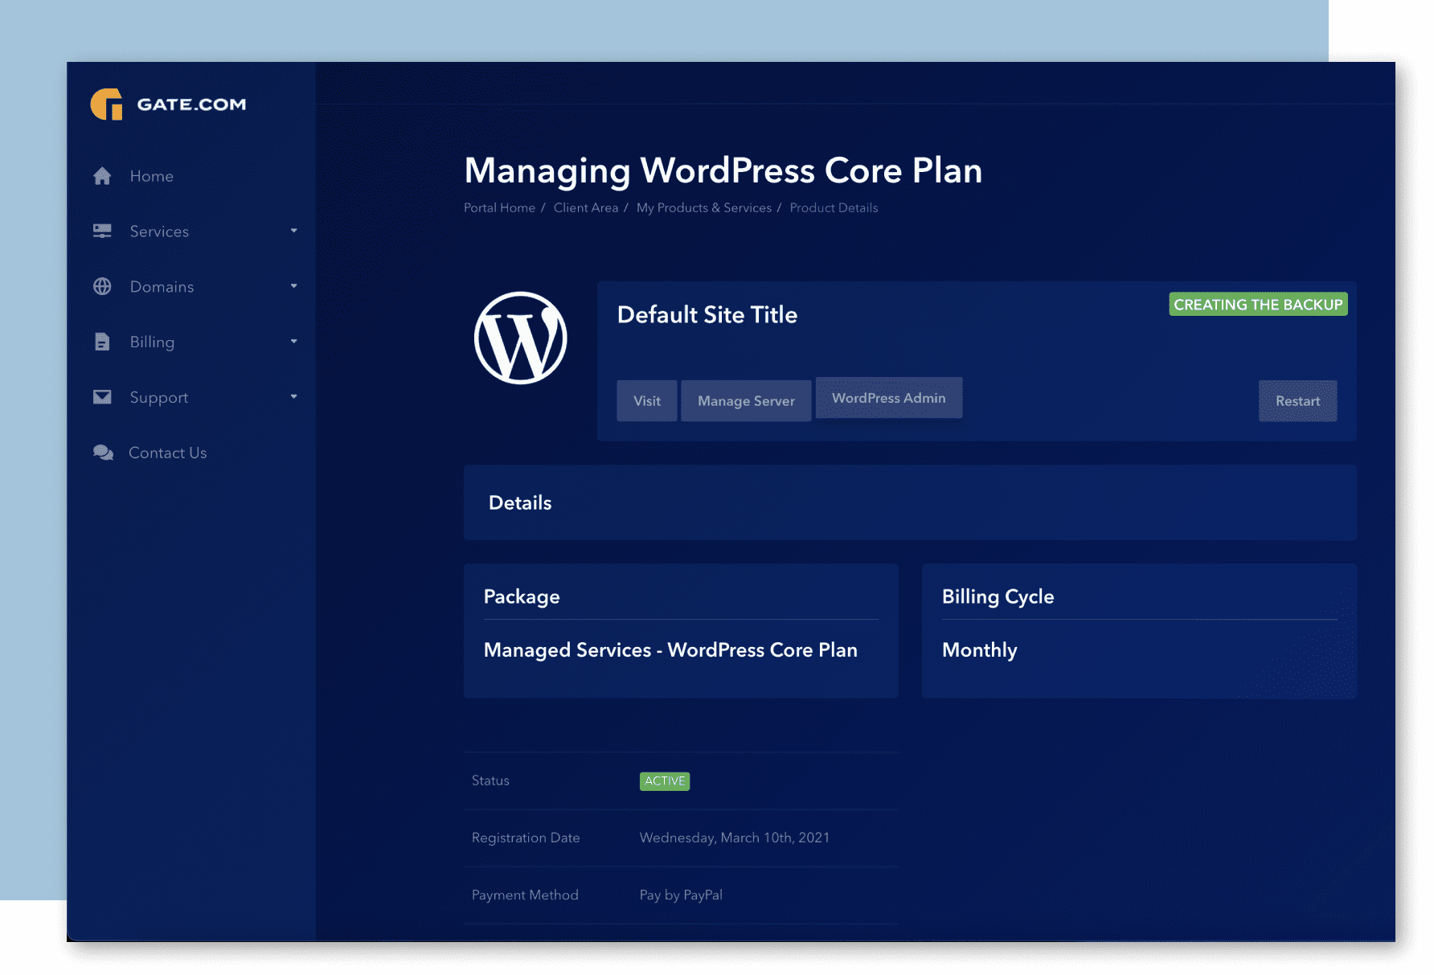Click the Home house icon in sidebar
This screenshot has width=1434, height=975.
point(102,176)
